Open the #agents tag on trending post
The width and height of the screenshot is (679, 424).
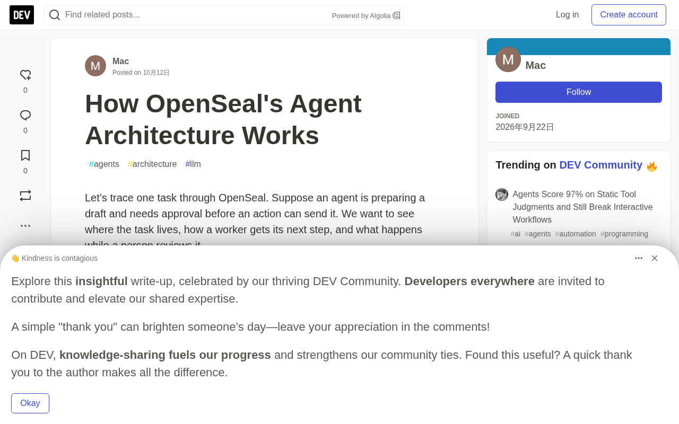tap(538, 234)
